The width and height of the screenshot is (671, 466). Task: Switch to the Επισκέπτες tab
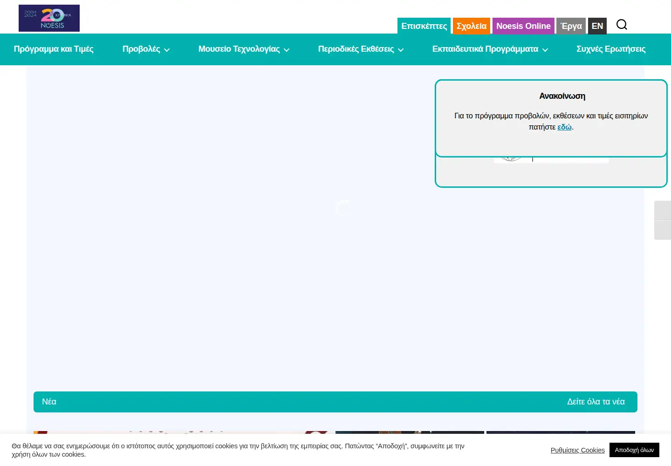[x=424, y=26]
